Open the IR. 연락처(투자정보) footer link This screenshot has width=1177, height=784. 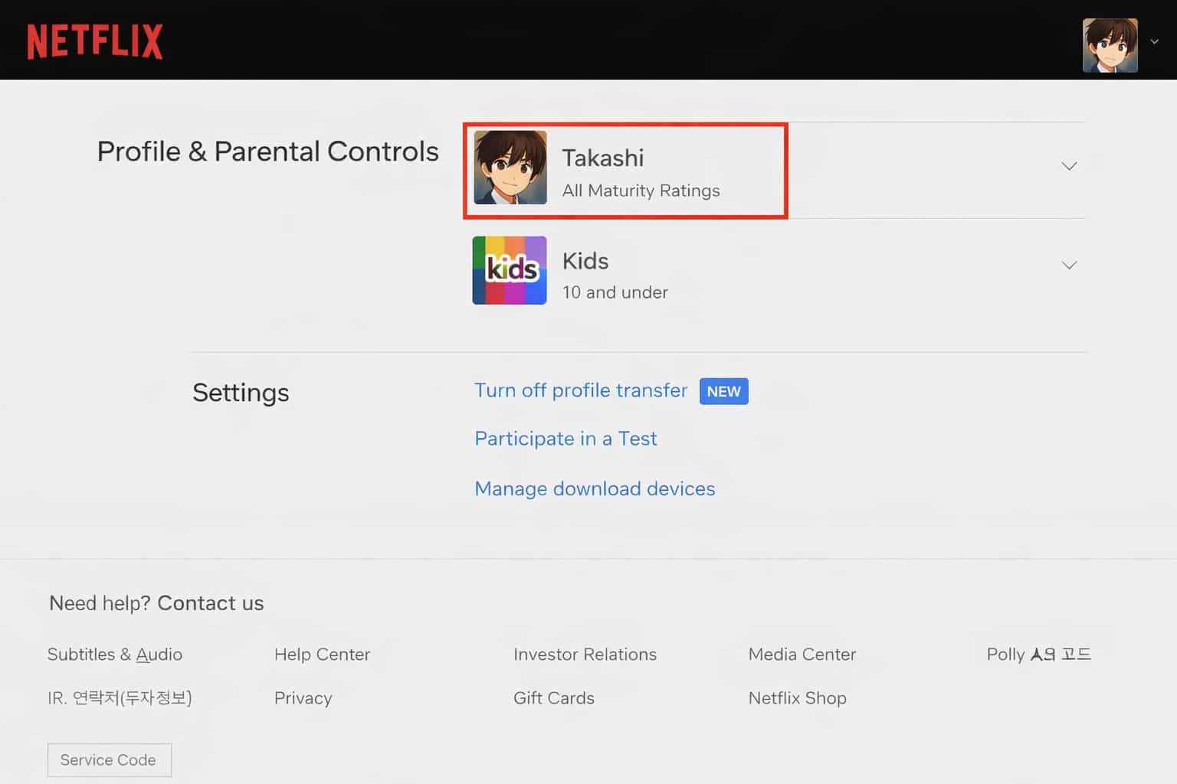click(x=120, y=698)
